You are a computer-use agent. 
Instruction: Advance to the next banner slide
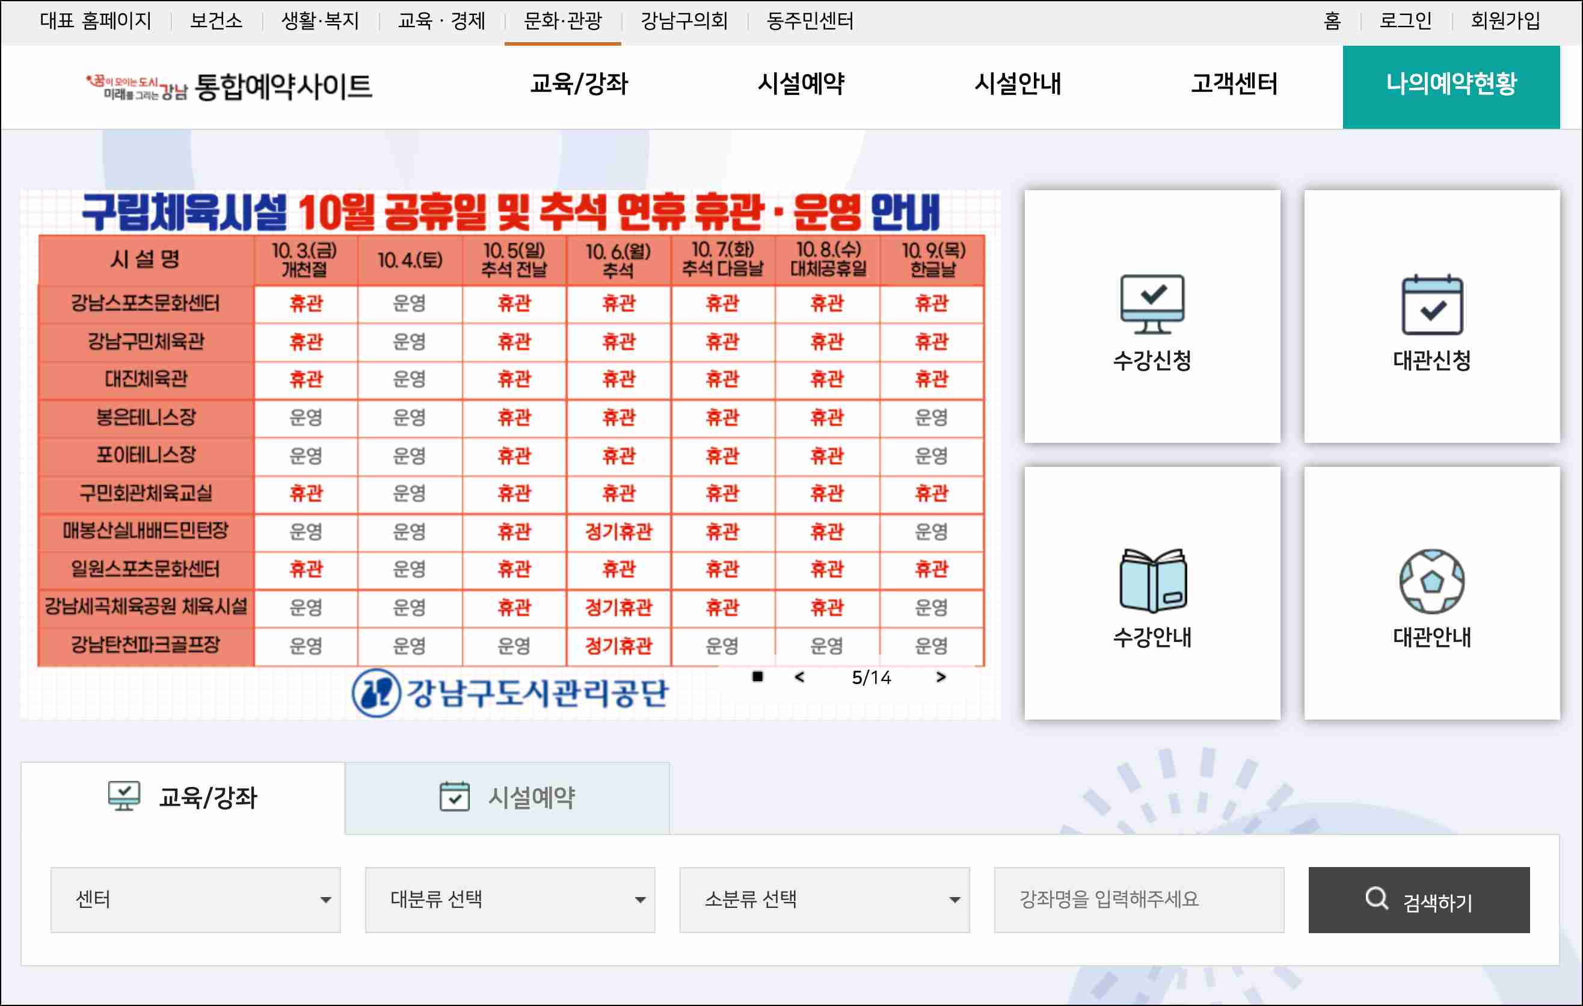941,677
